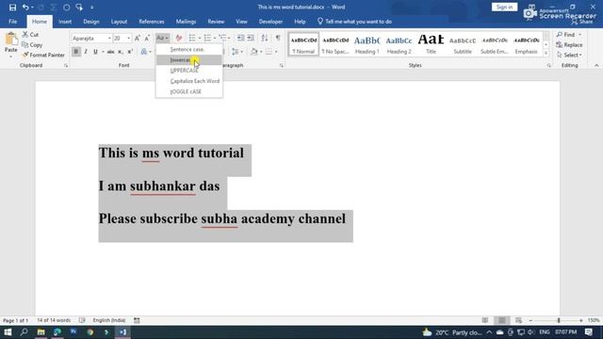This screenshot has width=603, height=339.
Task: Open the Replace dialog
Action: [x=569, y=45]
